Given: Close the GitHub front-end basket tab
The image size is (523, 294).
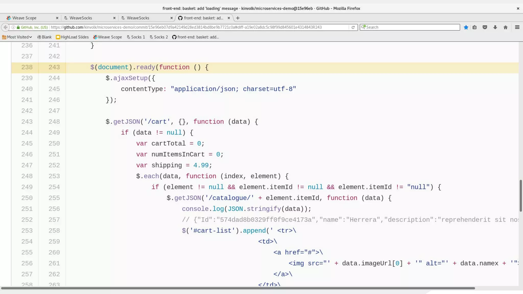Looking at the screenshot, I should [x=229, y=18].
